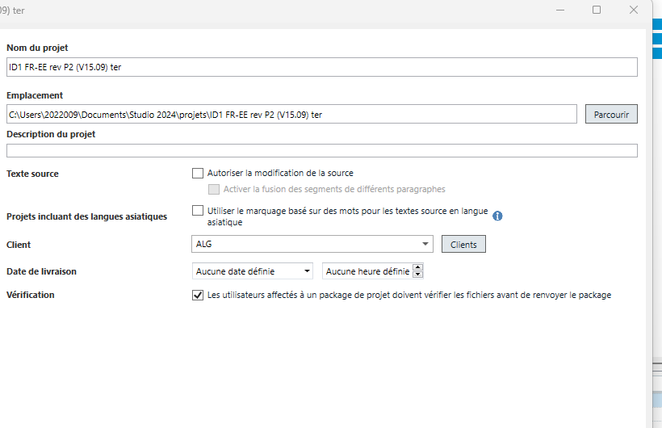Click the Clients button

coord(463,244)
